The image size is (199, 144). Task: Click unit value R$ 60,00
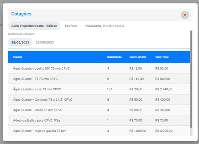(136, 110)
